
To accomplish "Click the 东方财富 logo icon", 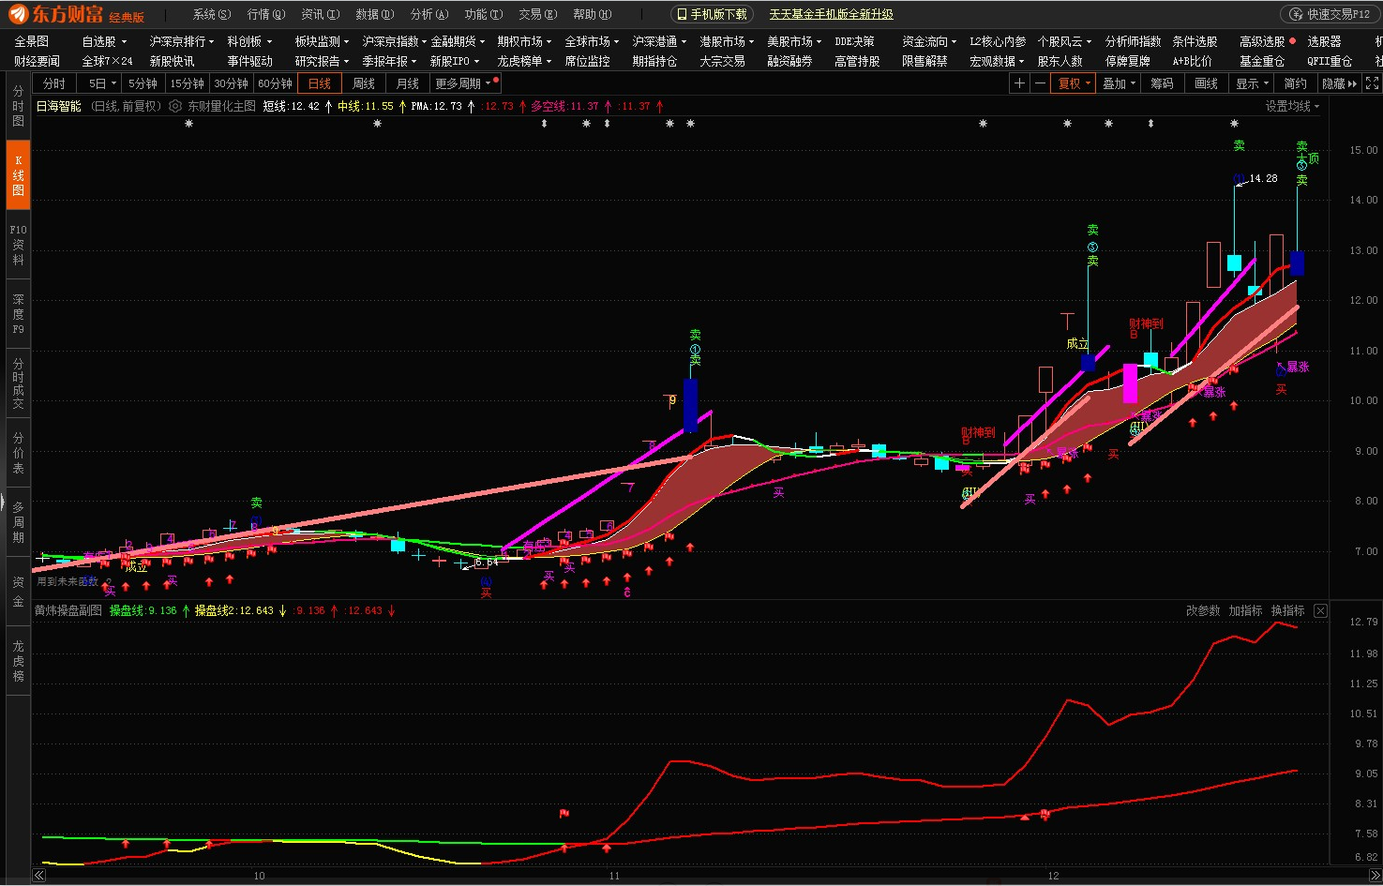I will coord(17,14).
